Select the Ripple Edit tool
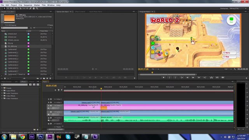 click(11, 8)
